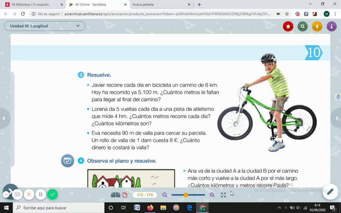Screen dimensions: 341x213
Task: Zoom in with the plus magnifier
Action: coord(212,195)
